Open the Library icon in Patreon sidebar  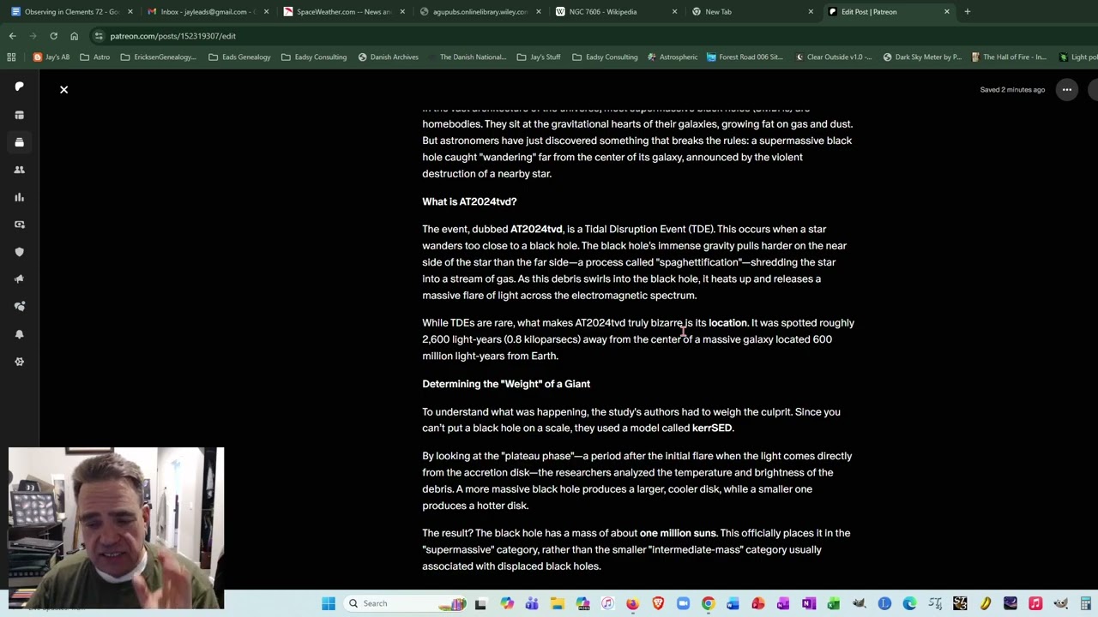coord(19,142)
